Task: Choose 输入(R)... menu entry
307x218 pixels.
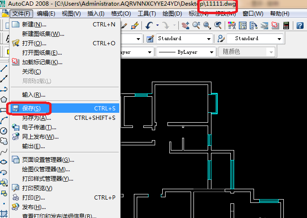Action: pyautogui.click(x=65, y=95)
